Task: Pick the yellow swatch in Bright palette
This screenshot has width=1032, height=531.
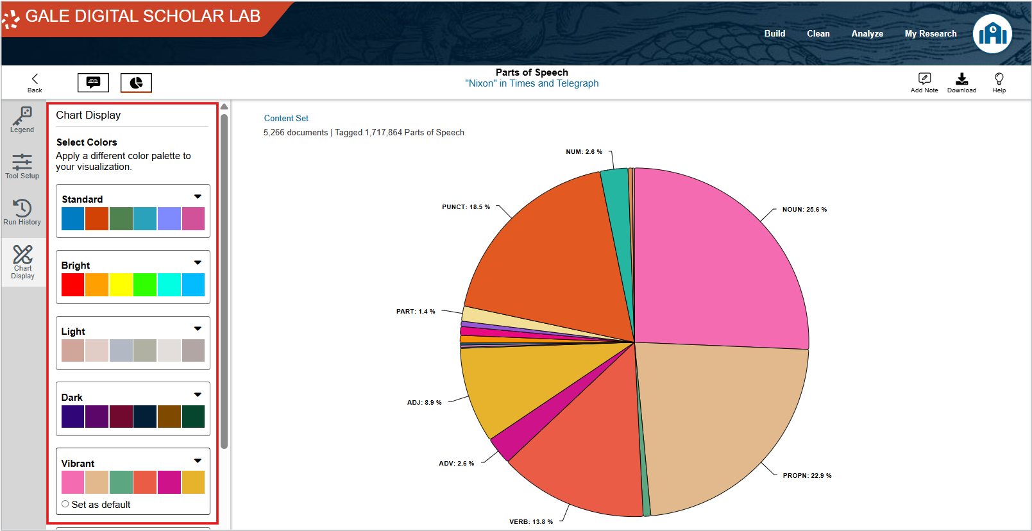Action: [x=121, y=285]
